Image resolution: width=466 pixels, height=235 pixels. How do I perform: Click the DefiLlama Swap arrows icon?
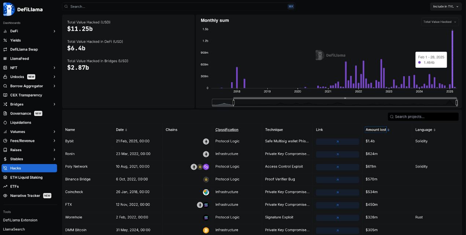pos(5,49)
